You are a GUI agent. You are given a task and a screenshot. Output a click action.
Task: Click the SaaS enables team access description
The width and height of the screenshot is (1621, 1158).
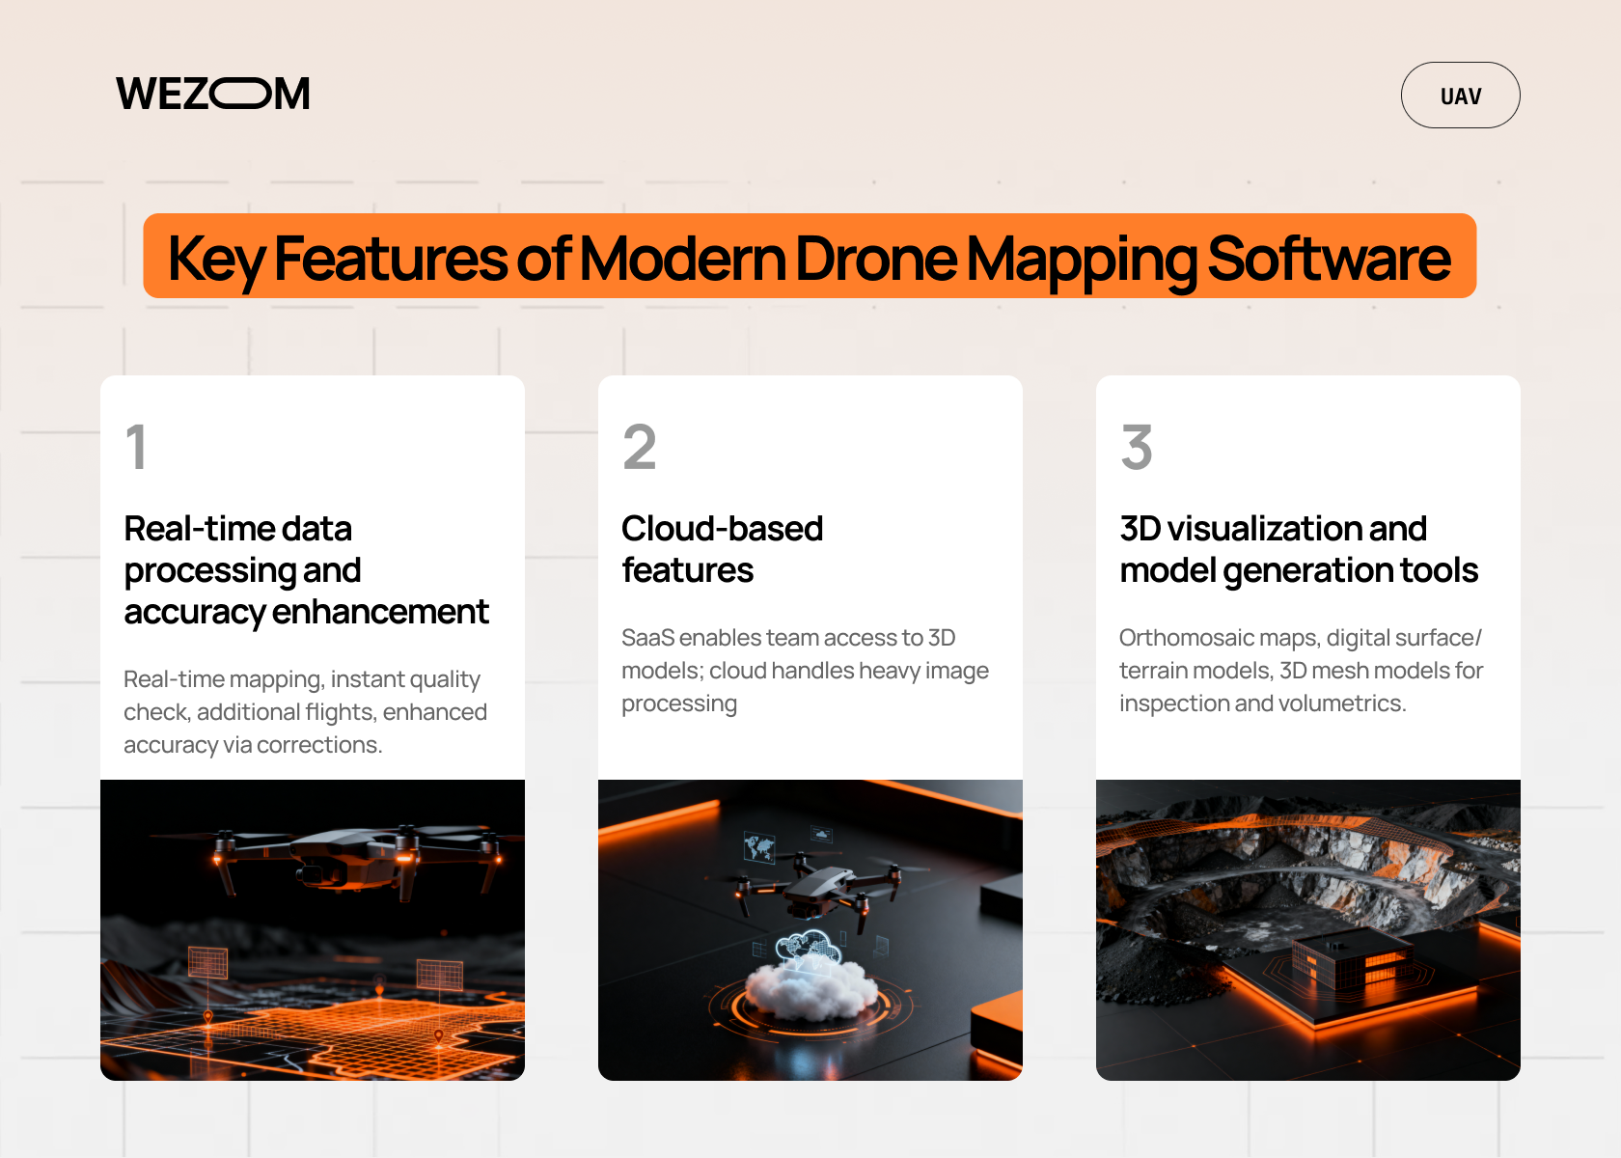pos(805,671)
